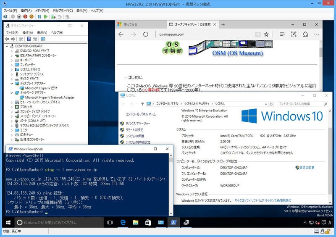
Task: Open システムの保護 link in System window
Action: click(135, 136)
